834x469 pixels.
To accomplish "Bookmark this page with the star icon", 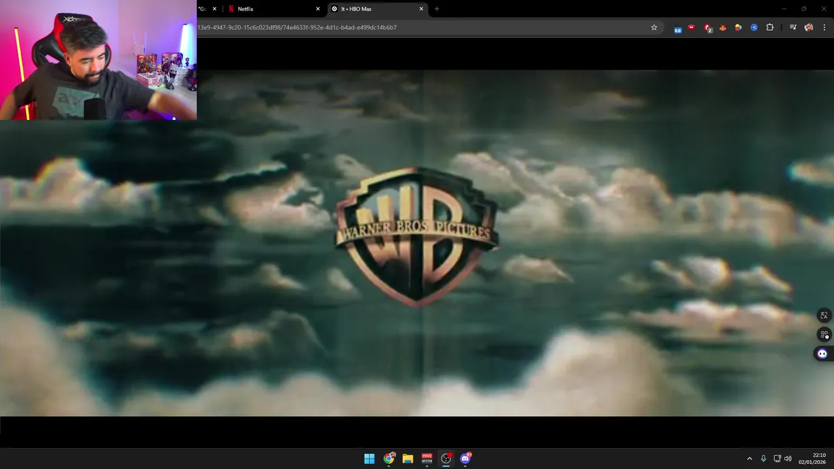I will [654, 27].
